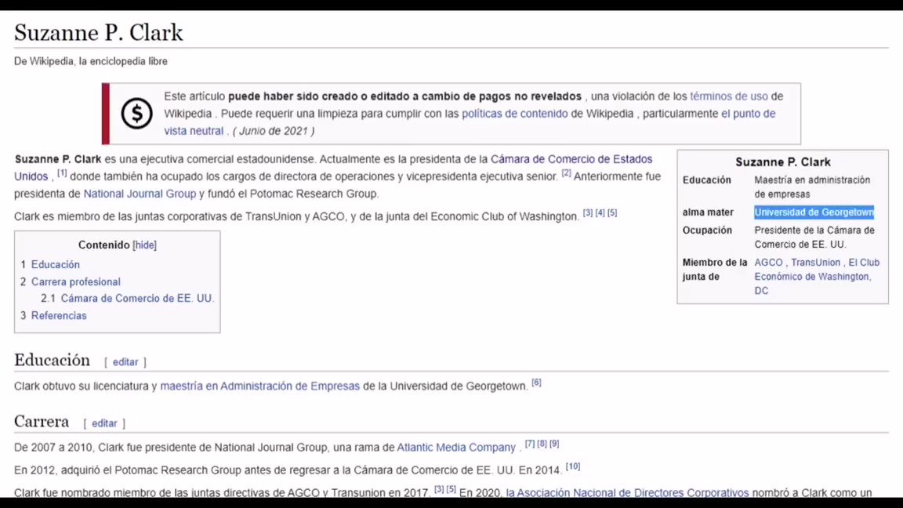Open footnote reference [1]
This screenshot has width=903, height=508.
click(x=62, y=172)
